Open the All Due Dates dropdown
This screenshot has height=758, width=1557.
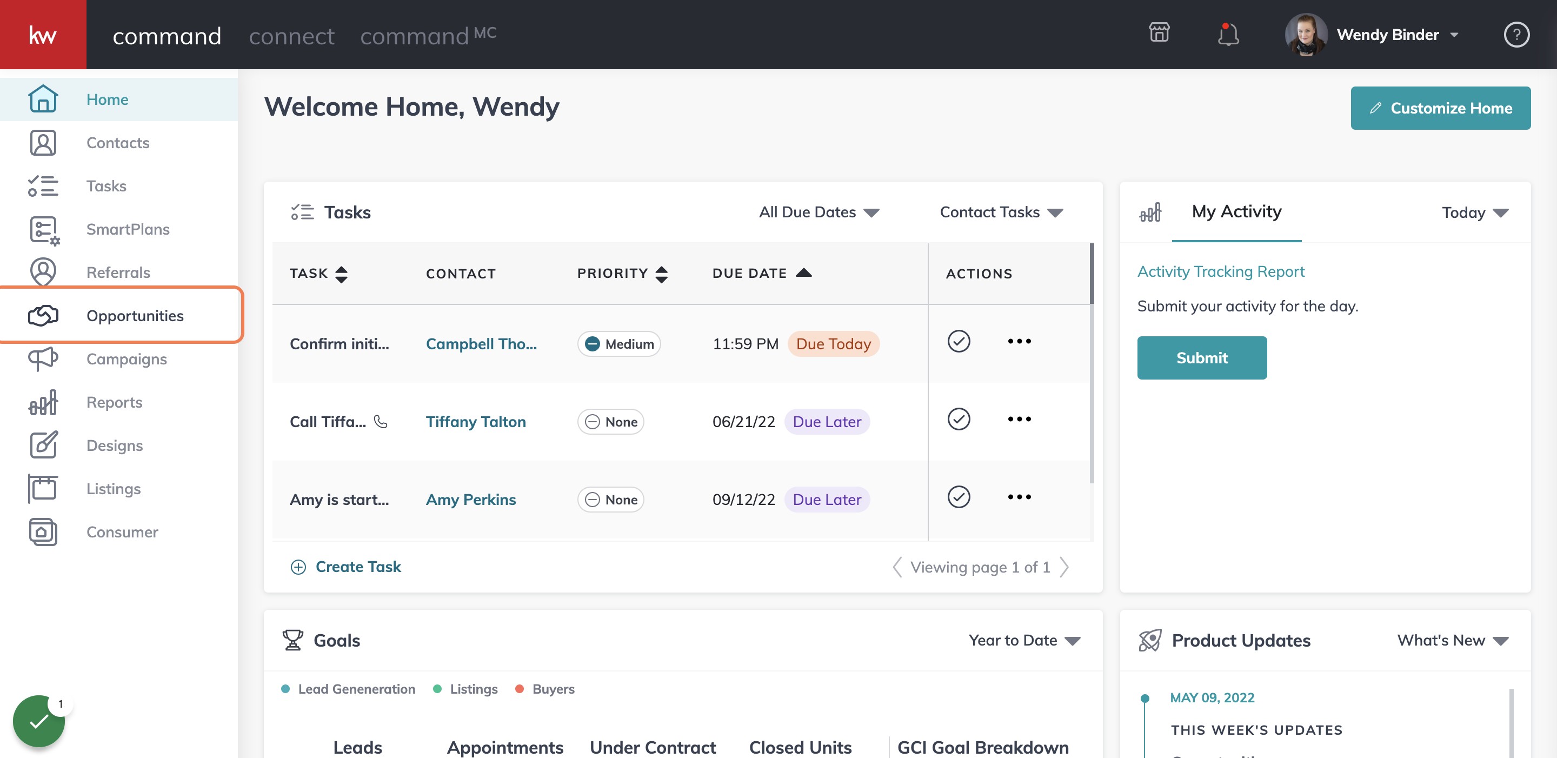[819, 212]
